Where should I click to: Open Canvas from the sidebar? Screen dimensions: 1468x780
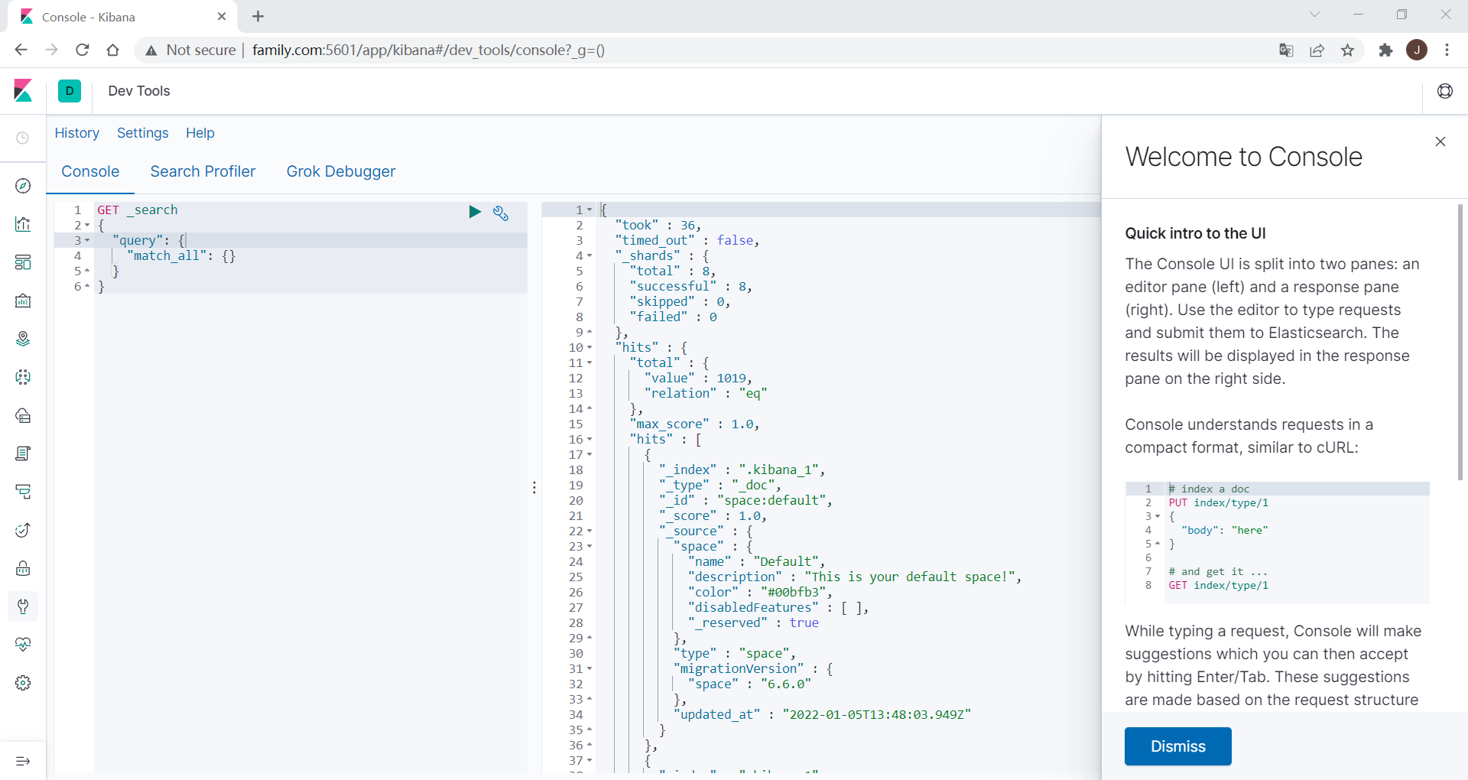(23, 301)
